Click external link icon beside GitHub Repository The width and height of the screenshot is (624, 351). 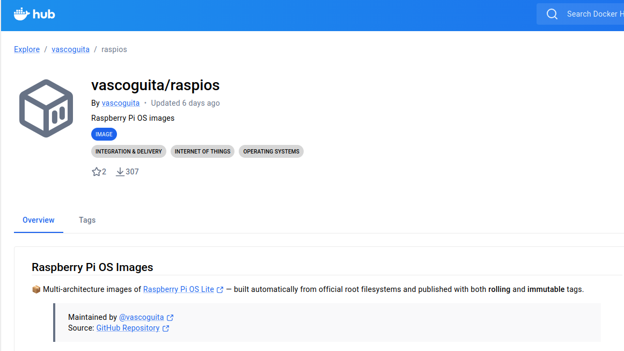[166, 328]
